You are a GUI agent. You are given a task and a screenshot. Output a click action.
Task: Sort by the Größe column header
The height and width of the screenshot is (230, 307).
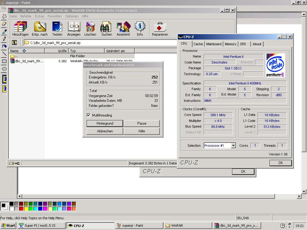pyautogui.click(x=56, y=51)
